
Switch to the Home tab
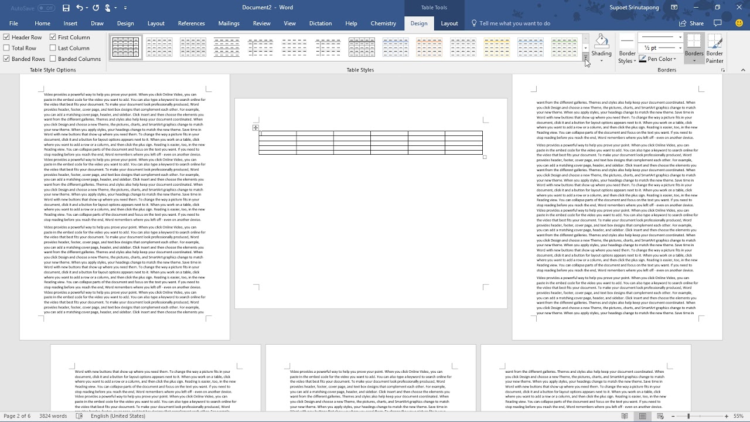tap(42, 23)
